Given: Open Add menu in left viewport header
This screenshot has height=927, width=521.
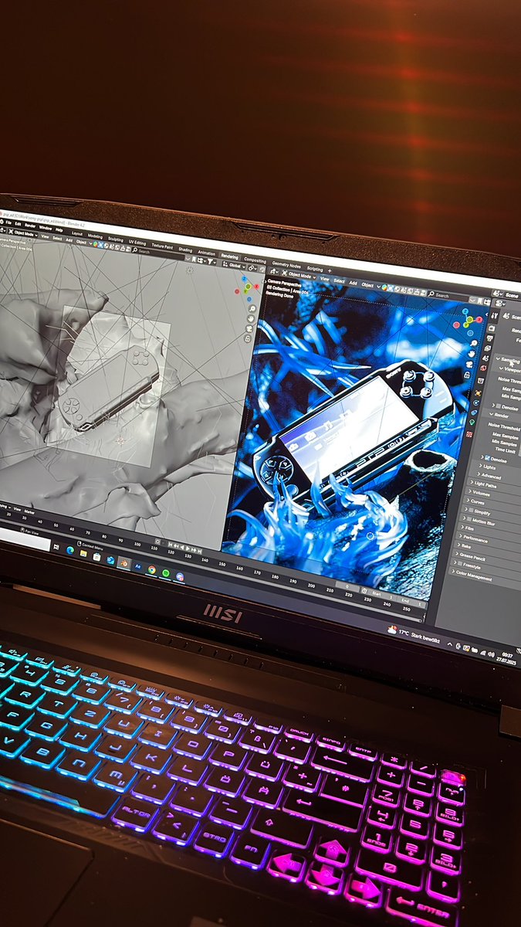Looking at the screenshot, I should coord(69,240).
